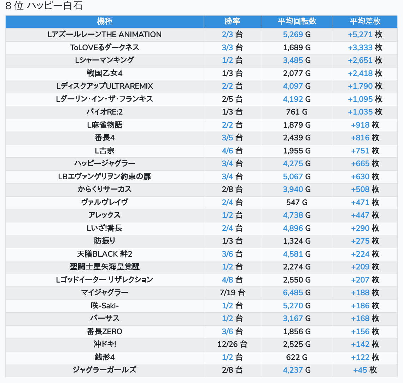This screenshot has height=383, width=403.
Task: Select the 2/5 台 win rate cell
Action: tap(232, 99)
